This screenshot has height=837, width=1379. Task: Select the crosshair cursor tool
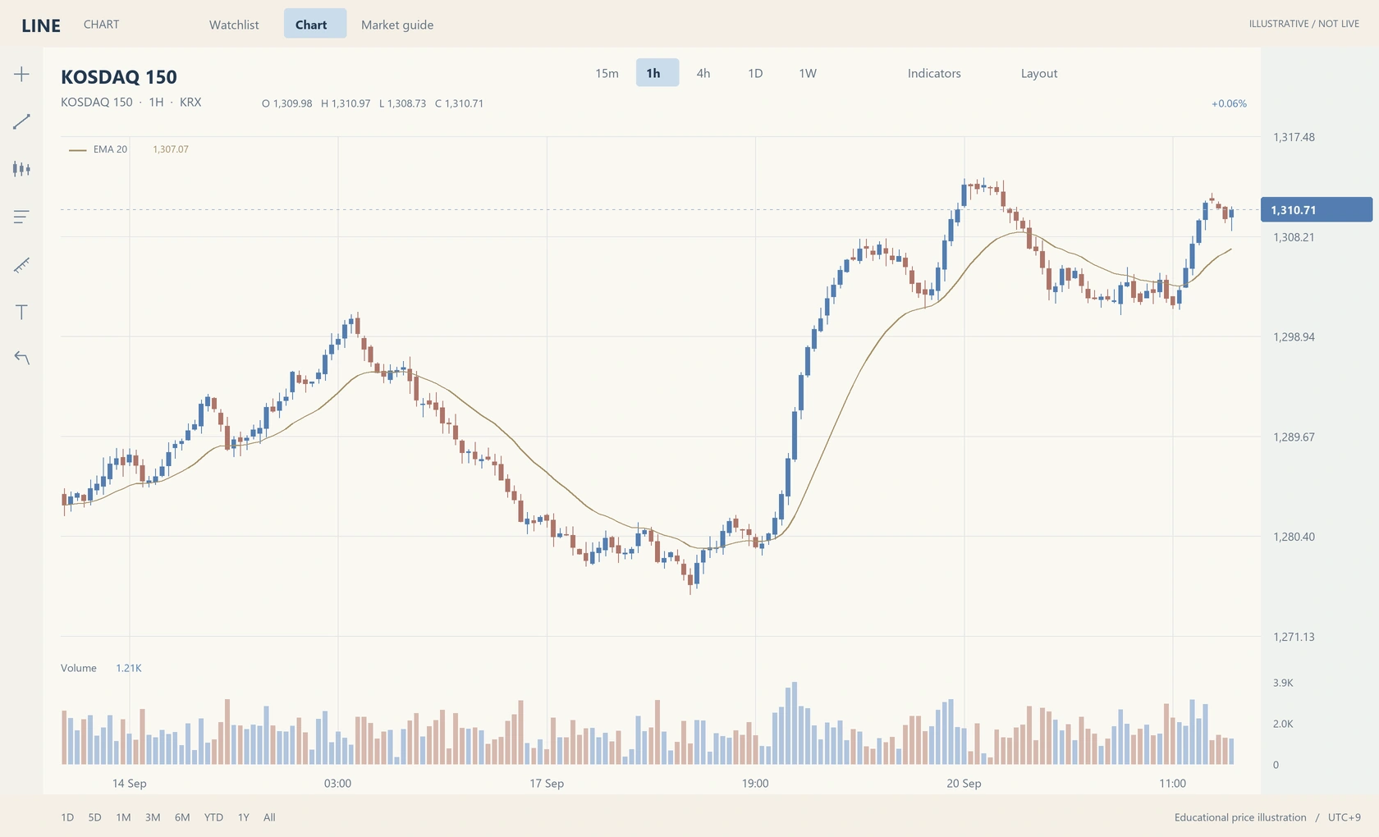pos(21,74)
